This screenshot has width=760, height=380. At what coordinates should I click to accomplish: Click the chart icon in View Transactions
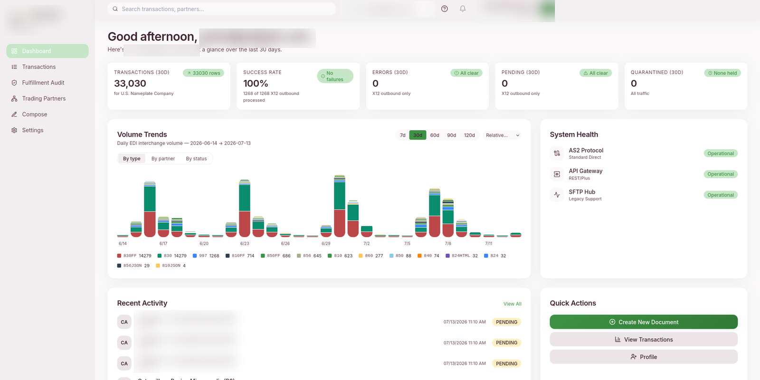click(617, 340)
